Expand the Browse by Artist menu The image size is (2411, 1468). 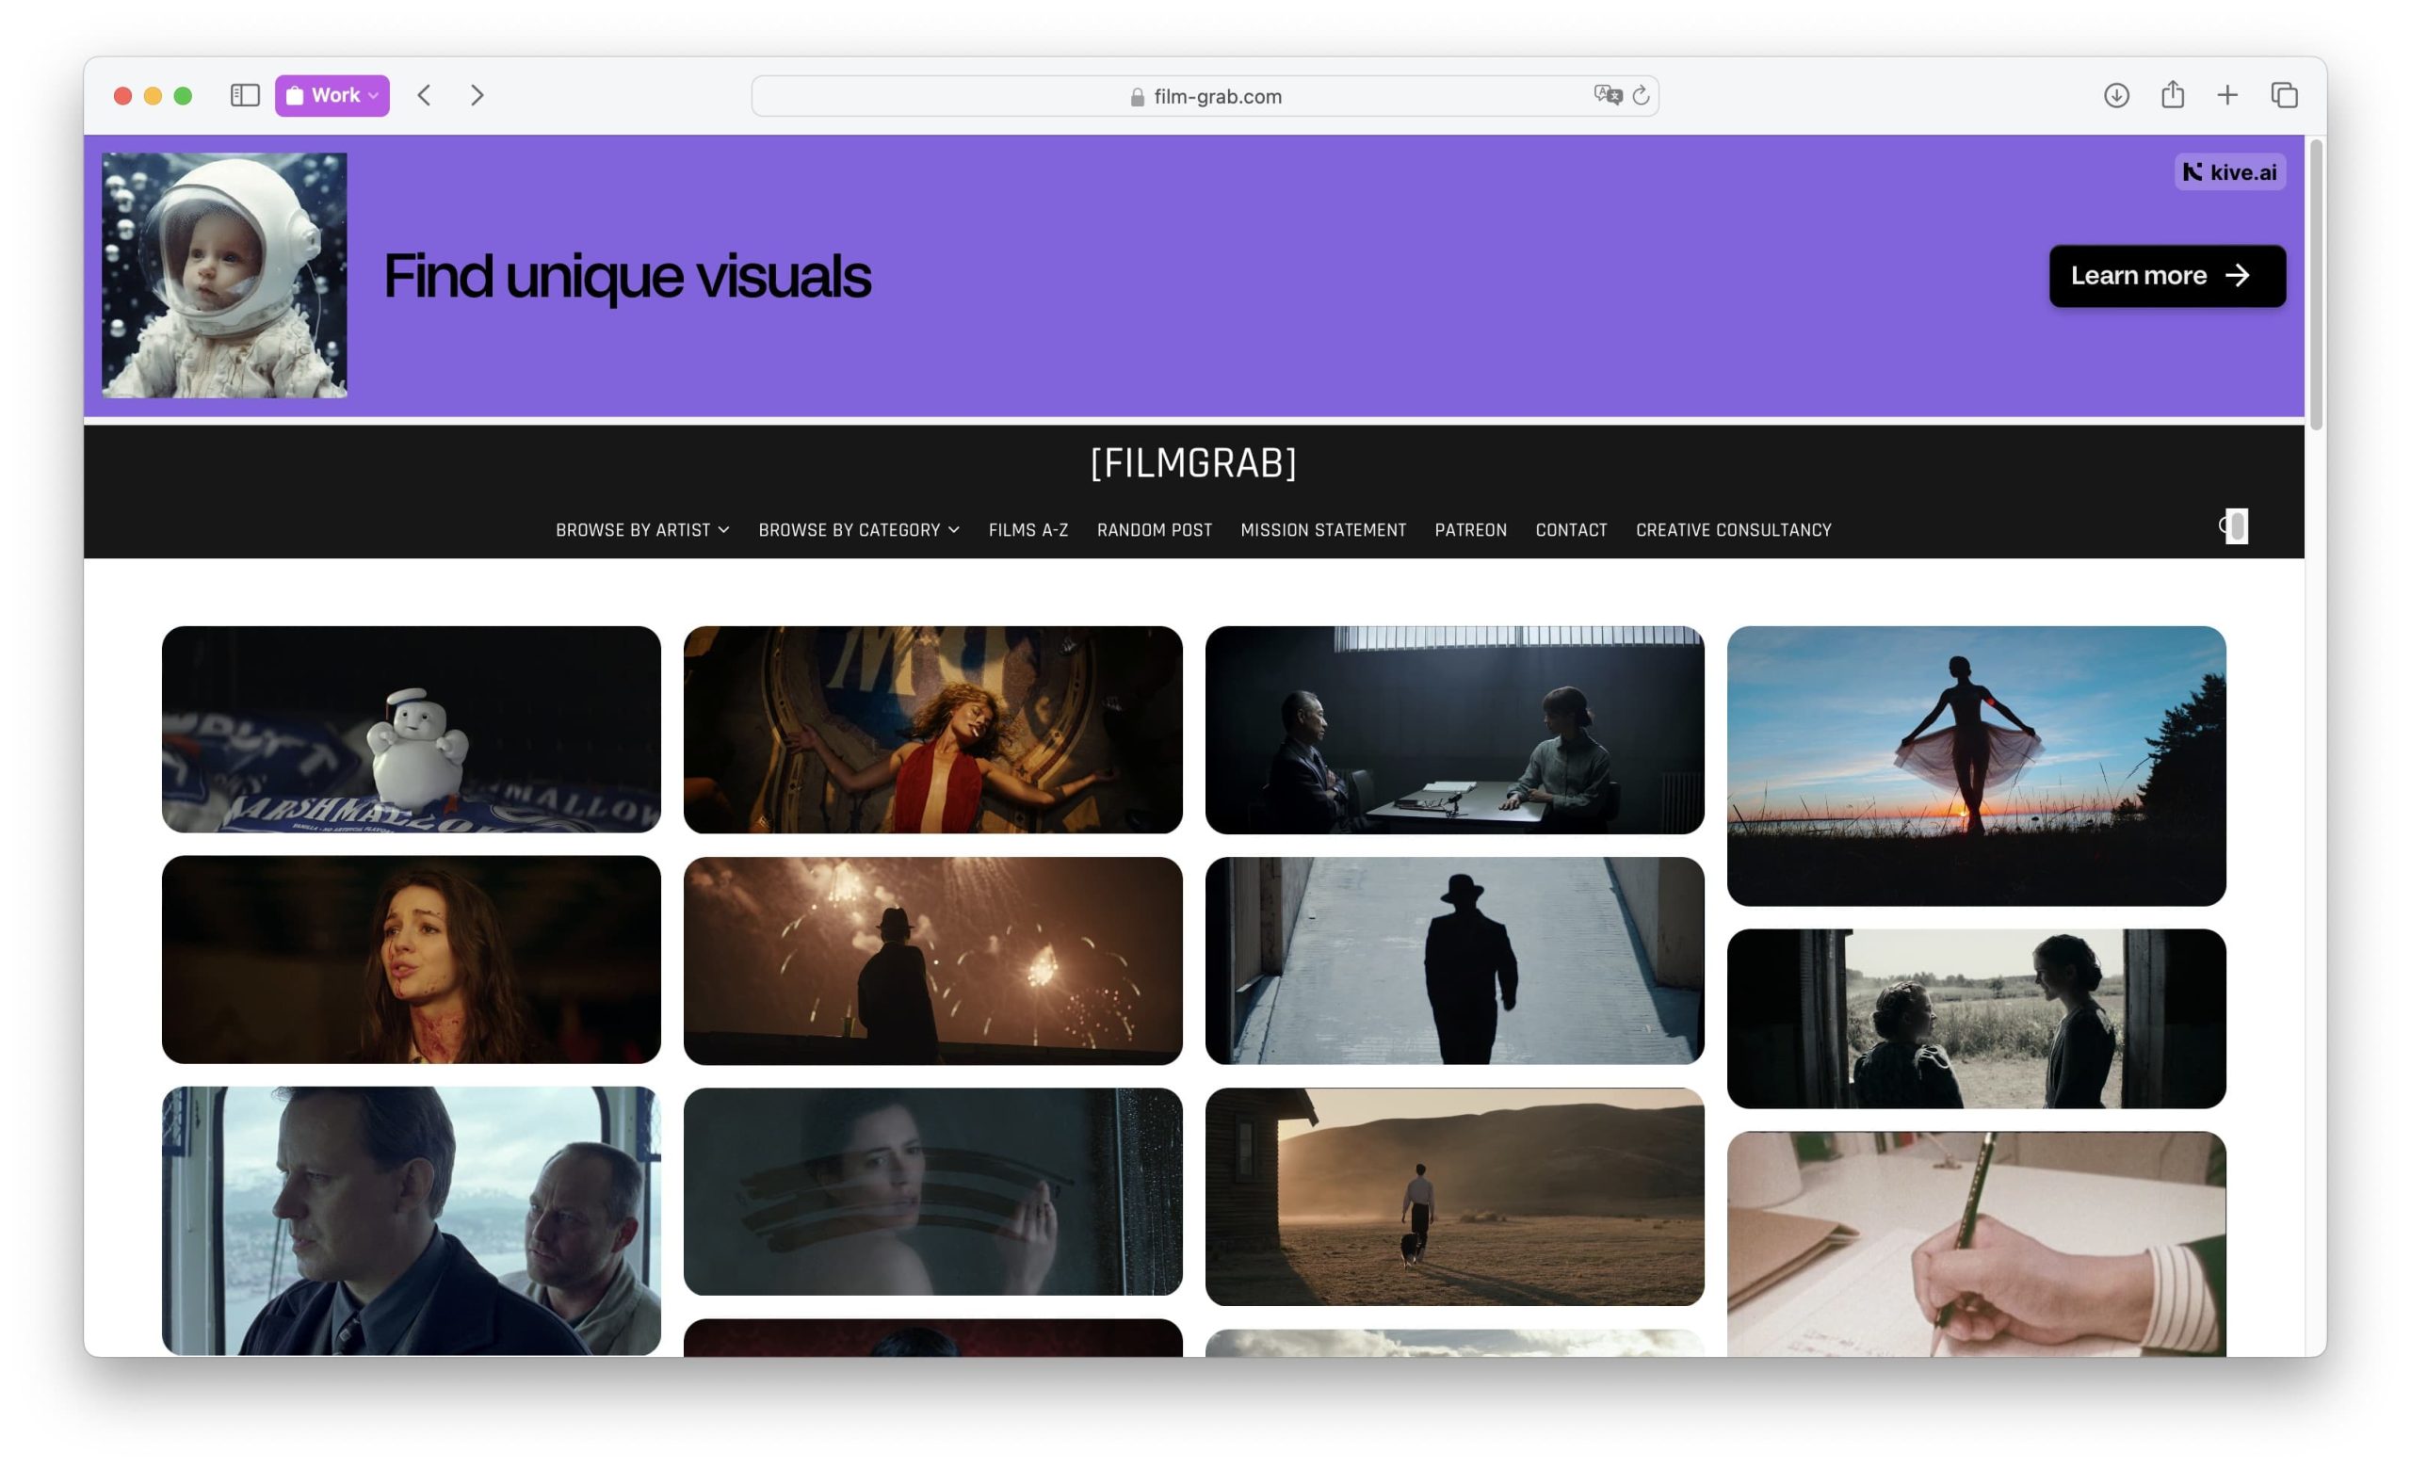[642, 530]
